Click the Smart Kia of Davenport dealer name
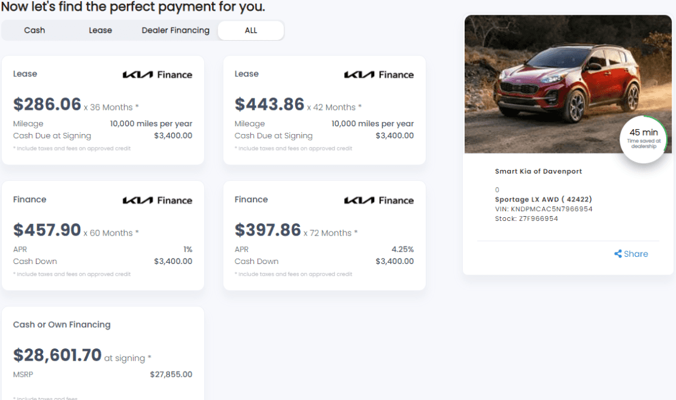The image size is (676, 400). pyautogui.click(x=538, y=171)
